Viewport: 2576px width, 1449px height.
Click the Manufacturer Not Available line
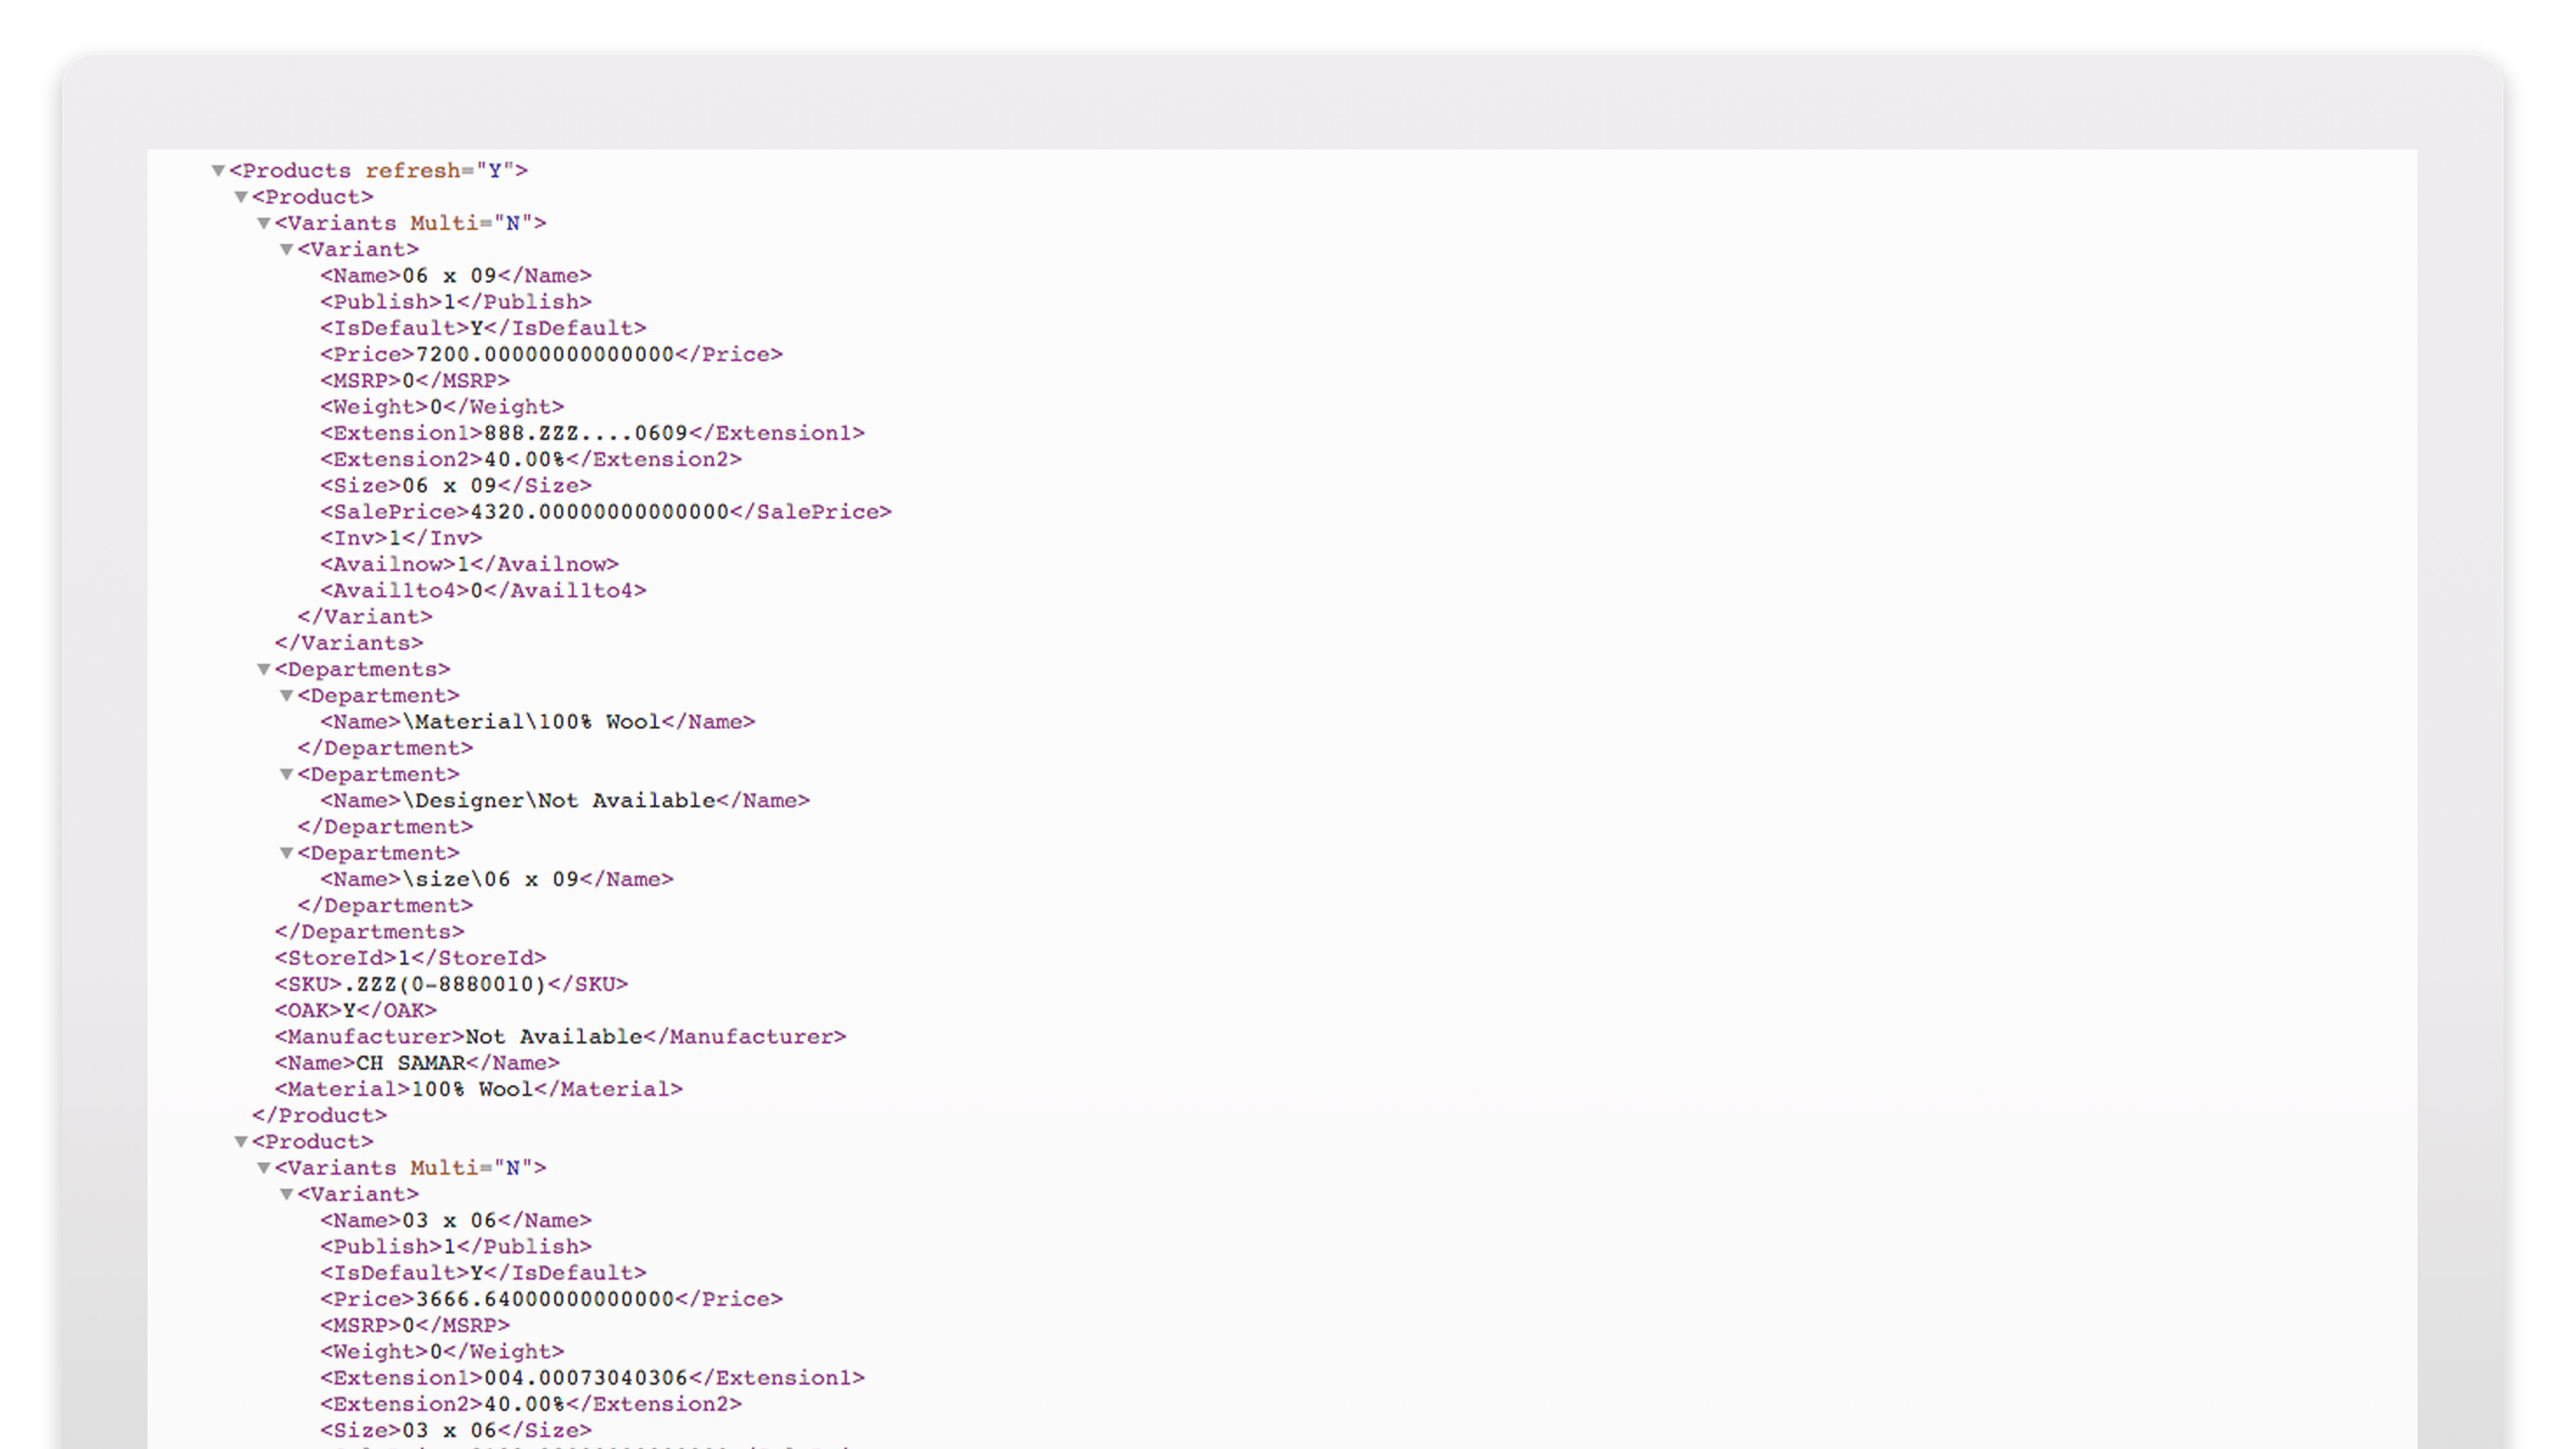pos(560,1037)
